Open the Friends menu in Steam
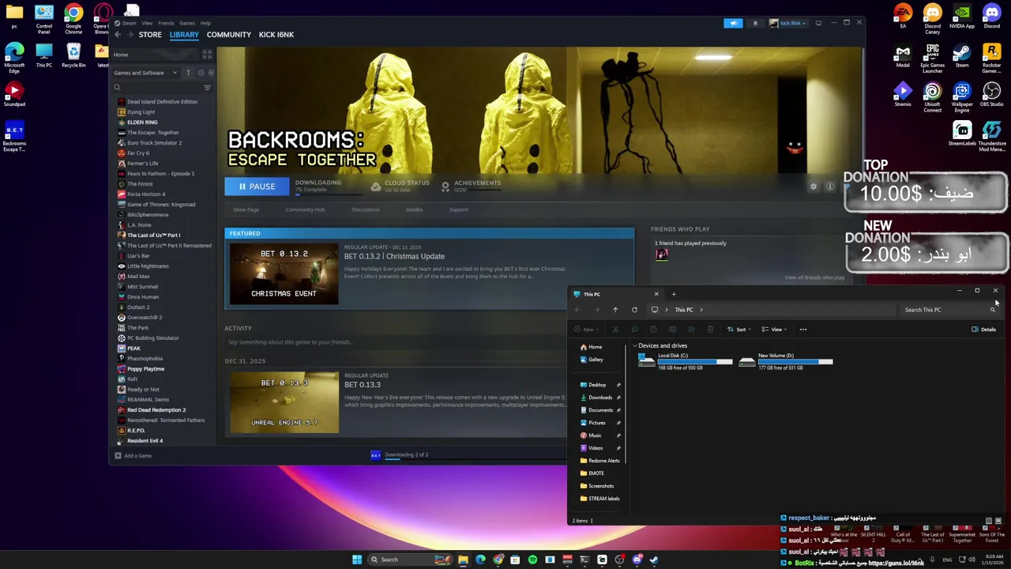The width and height of the screenshot is (1011, 569). [166, 23]
